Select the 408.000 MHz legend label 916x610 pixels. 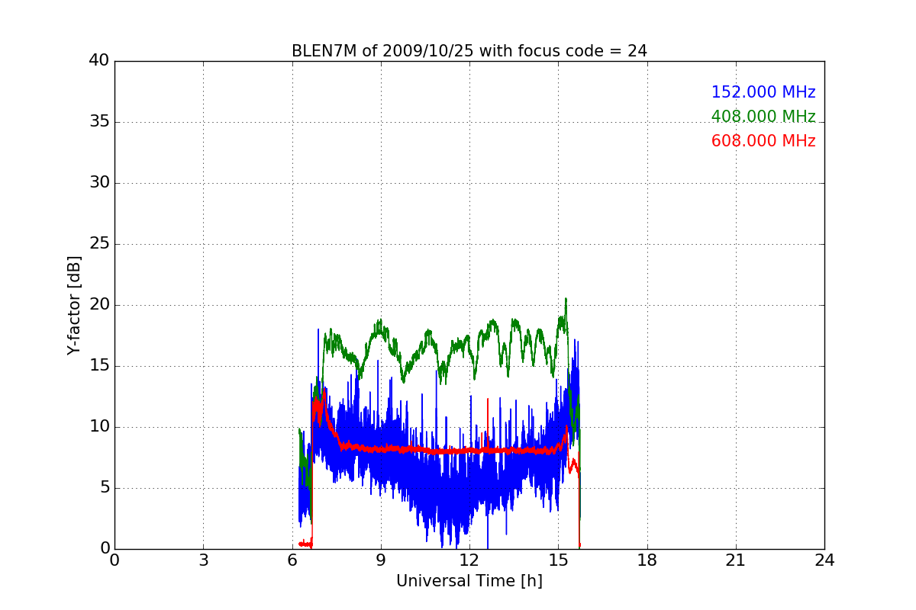point(763,117)
